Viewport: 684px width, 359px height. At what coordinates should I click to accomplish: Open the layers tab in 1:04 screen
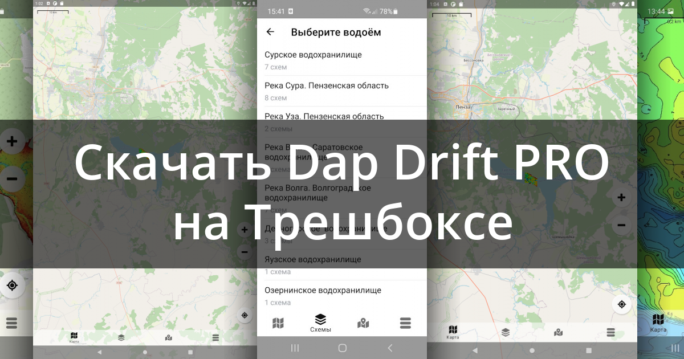pos(506,332)
